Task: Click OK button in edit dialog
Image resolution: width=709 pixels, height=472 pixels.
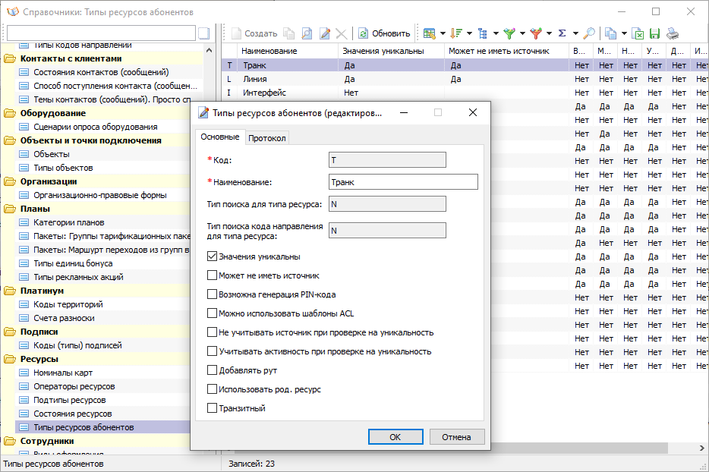Action: (x=395, y=437)
